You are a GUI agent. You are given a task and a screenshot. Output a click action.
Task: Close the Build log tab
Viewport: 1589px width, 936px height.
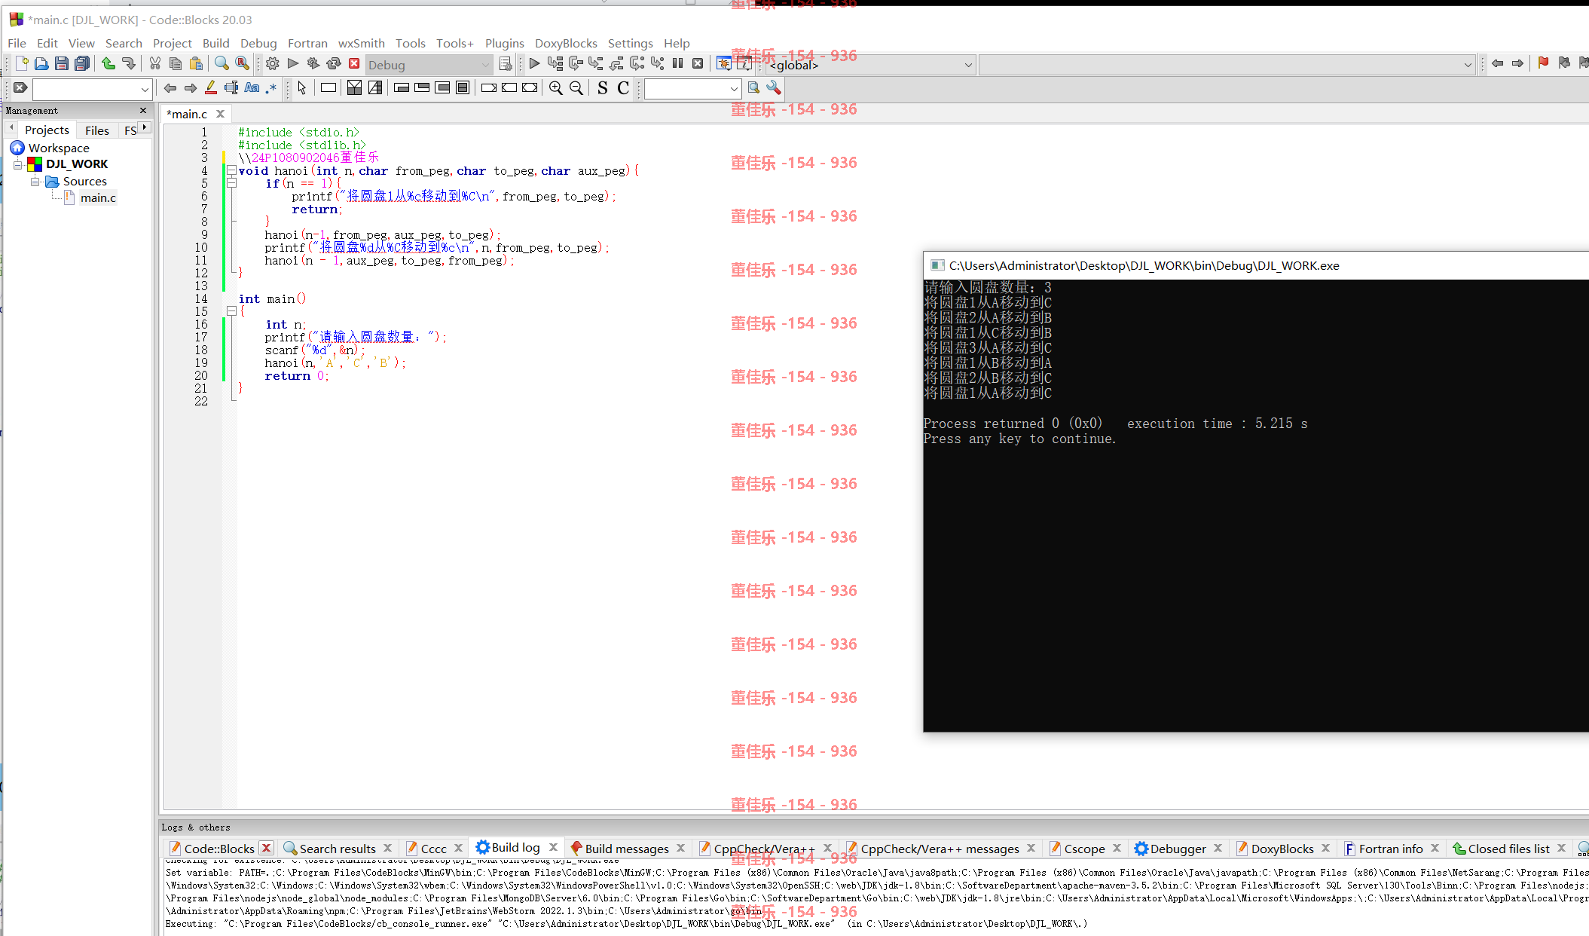(x=553, y=848)
